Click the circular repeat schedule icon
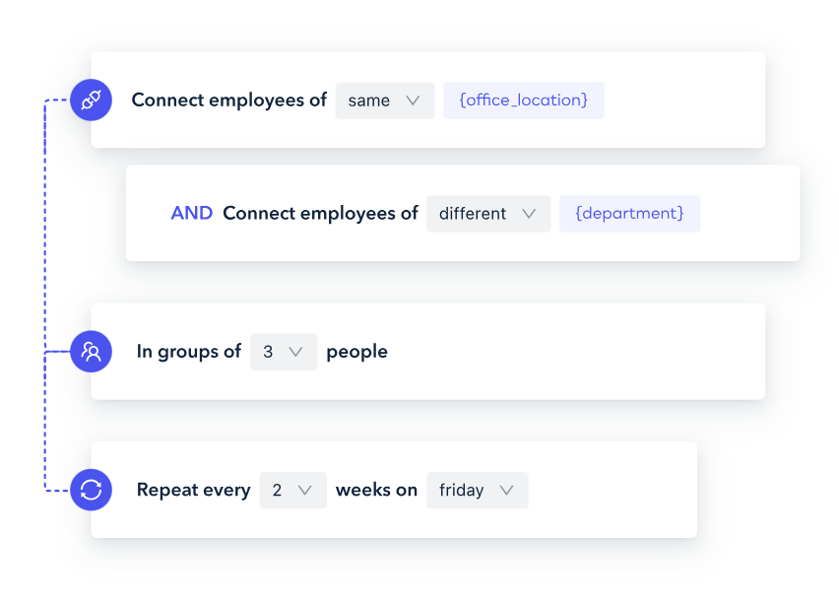The width and height of the screenshot is (839, 604). [x=91, y=490]
